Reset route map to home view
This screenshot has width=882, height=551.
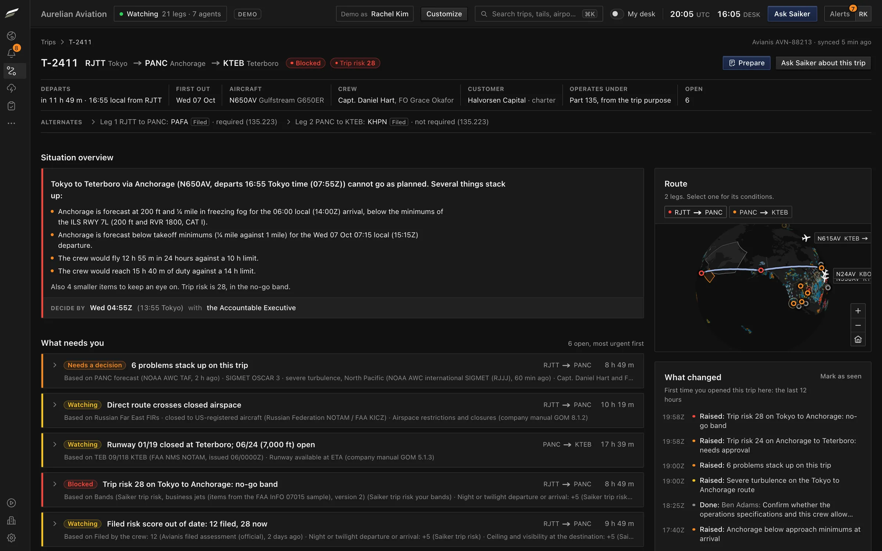pyautogui.click(x=858, y=339)
